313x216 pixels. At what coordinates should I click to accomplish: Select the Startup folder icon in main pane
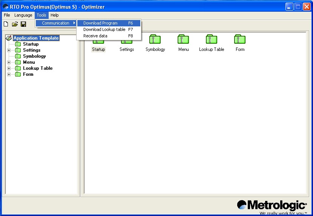point(98,49)
